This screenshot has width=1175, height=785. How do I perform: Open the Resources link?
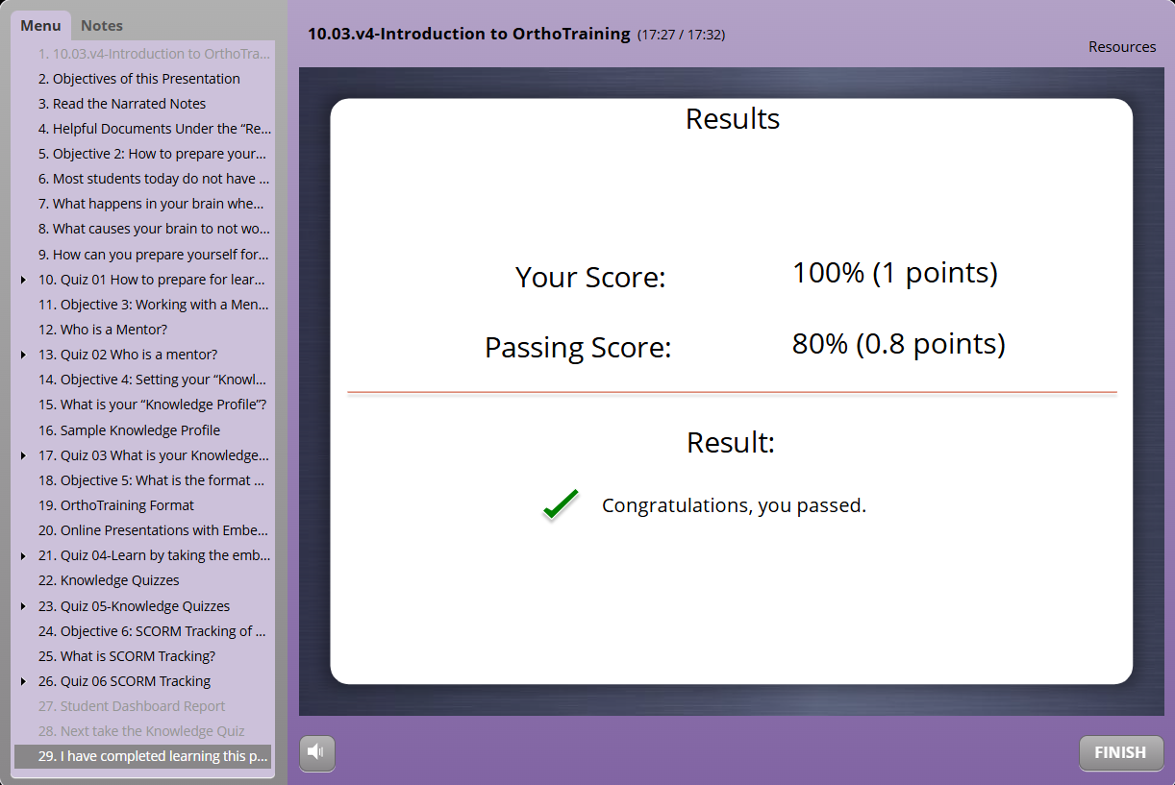coord(1122,46)
